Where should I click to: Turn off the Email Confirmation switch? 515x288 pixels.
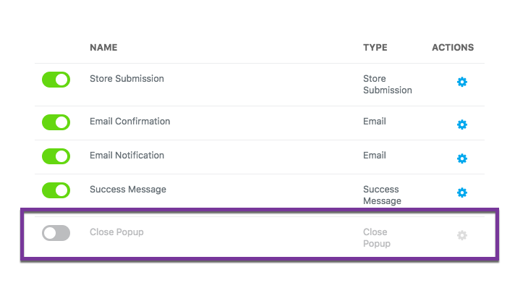(x=56, y=122)
